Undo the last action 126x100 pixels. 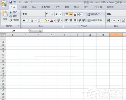click(x=14, y=2)
